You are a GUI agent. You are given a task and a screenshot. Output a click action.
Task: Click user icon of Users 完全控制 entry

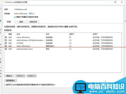(x=6, y=37)
